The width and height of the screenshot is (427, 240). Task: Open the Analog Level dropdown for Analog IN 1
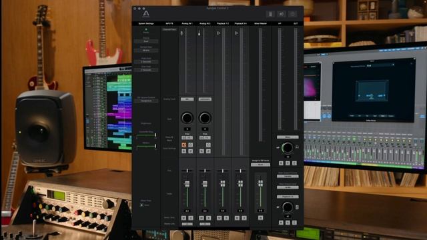[187, 99]
